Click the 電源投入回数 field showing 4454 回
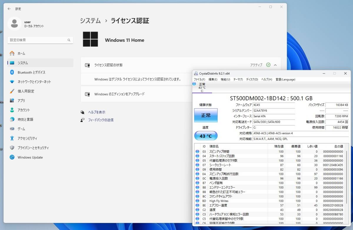The image size is (353, 230). pyautogui.click(x=337, y=122)
